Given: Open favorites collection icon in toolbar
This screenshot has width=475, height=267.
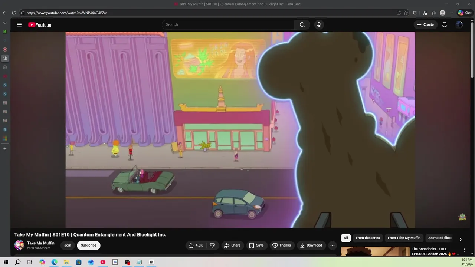Looking at the screenshot, I should [433, 13].
